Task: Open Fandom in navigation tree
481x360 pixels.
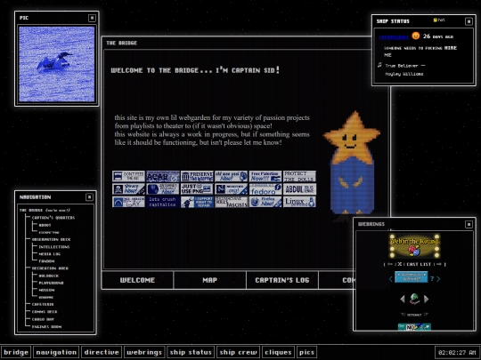Action: pyautogui.click(x=46, y=261)
